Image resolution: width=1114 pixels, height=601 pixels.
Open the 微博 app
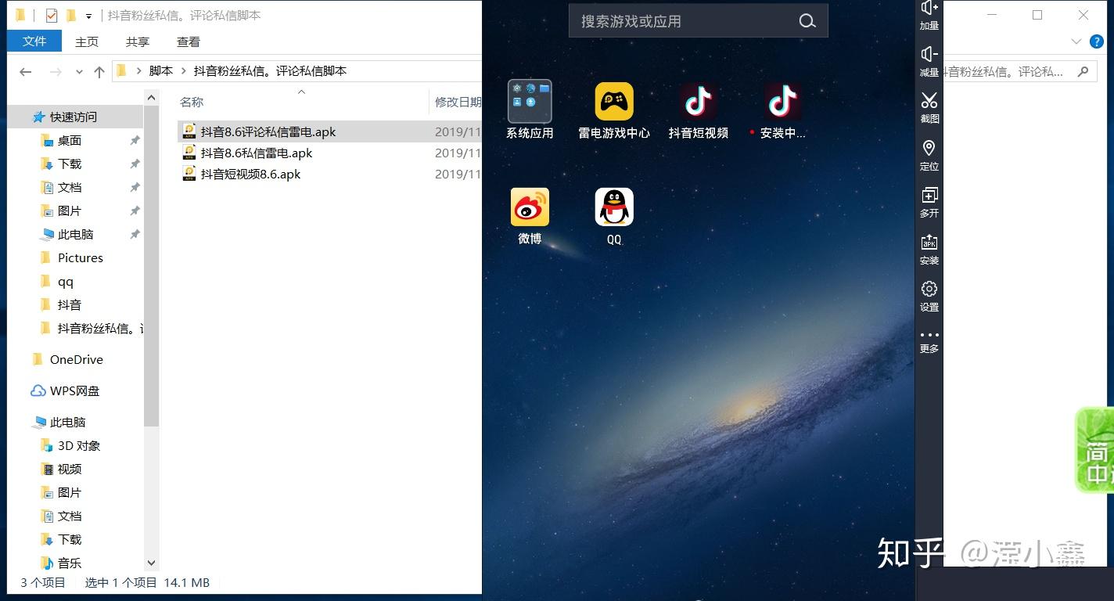(530, 207)
